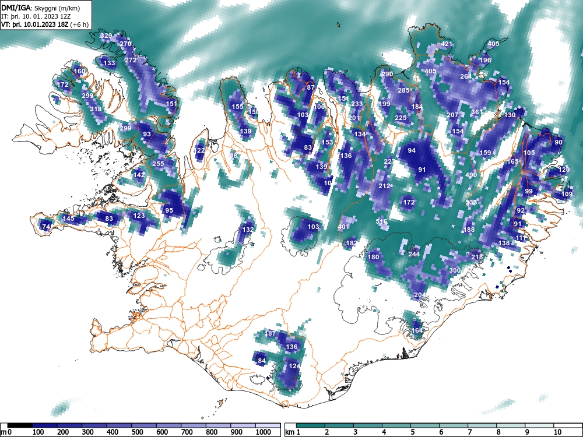Select the 120 value on the east coast

(x=564, y=170)
